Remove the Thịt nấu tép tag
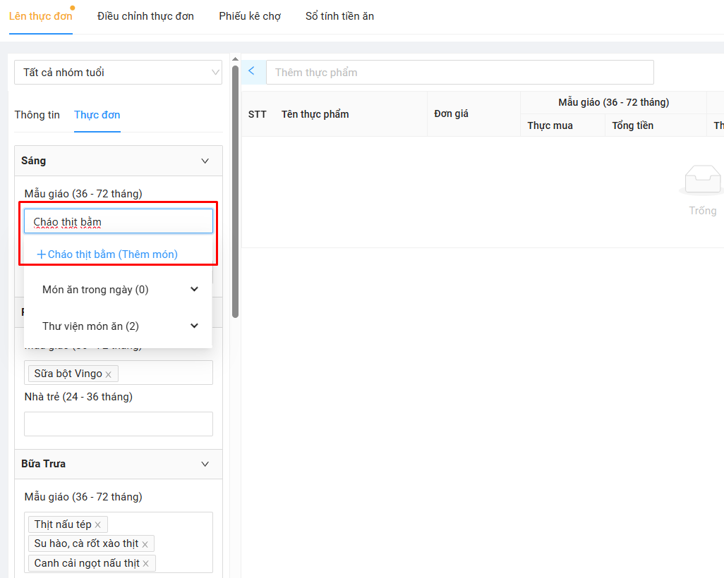Screen dimensions: 724x578 97,525
